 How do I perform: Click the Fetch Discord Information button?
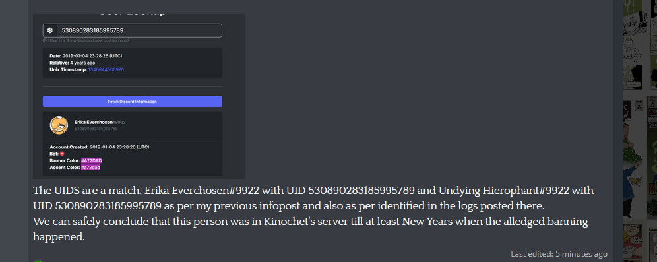[x=133, y=102]
